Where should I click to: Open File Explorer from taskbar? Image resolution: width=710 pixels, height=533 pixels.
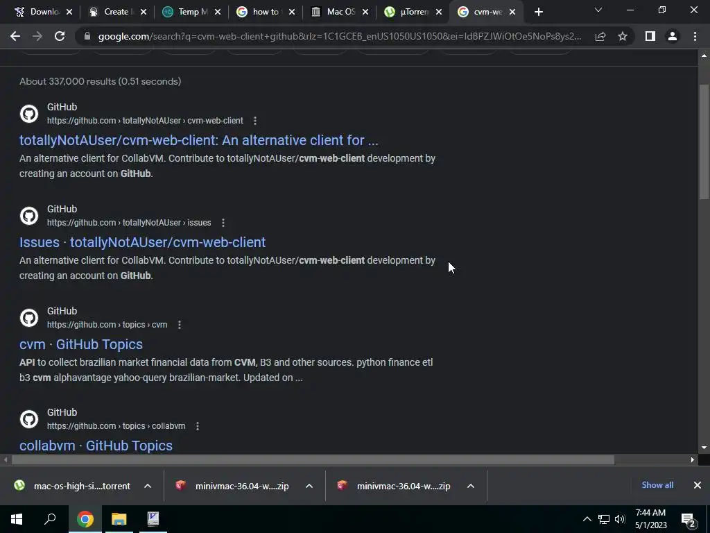pos(119,519)
